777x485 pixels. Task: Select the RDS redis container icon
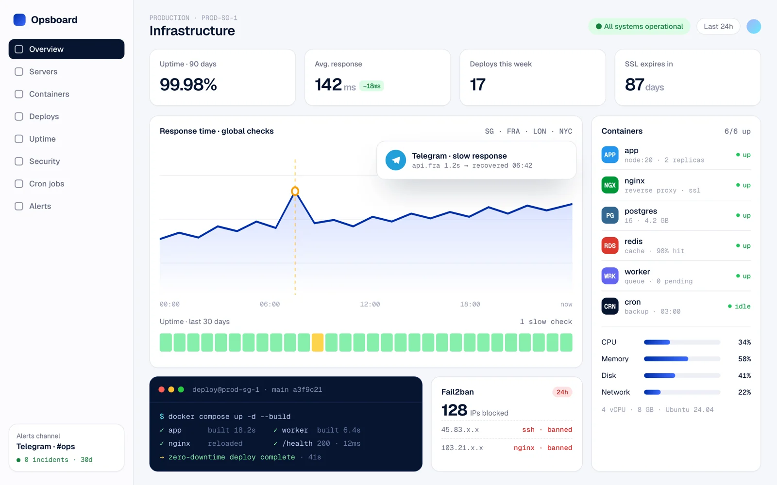coord(610,246)
